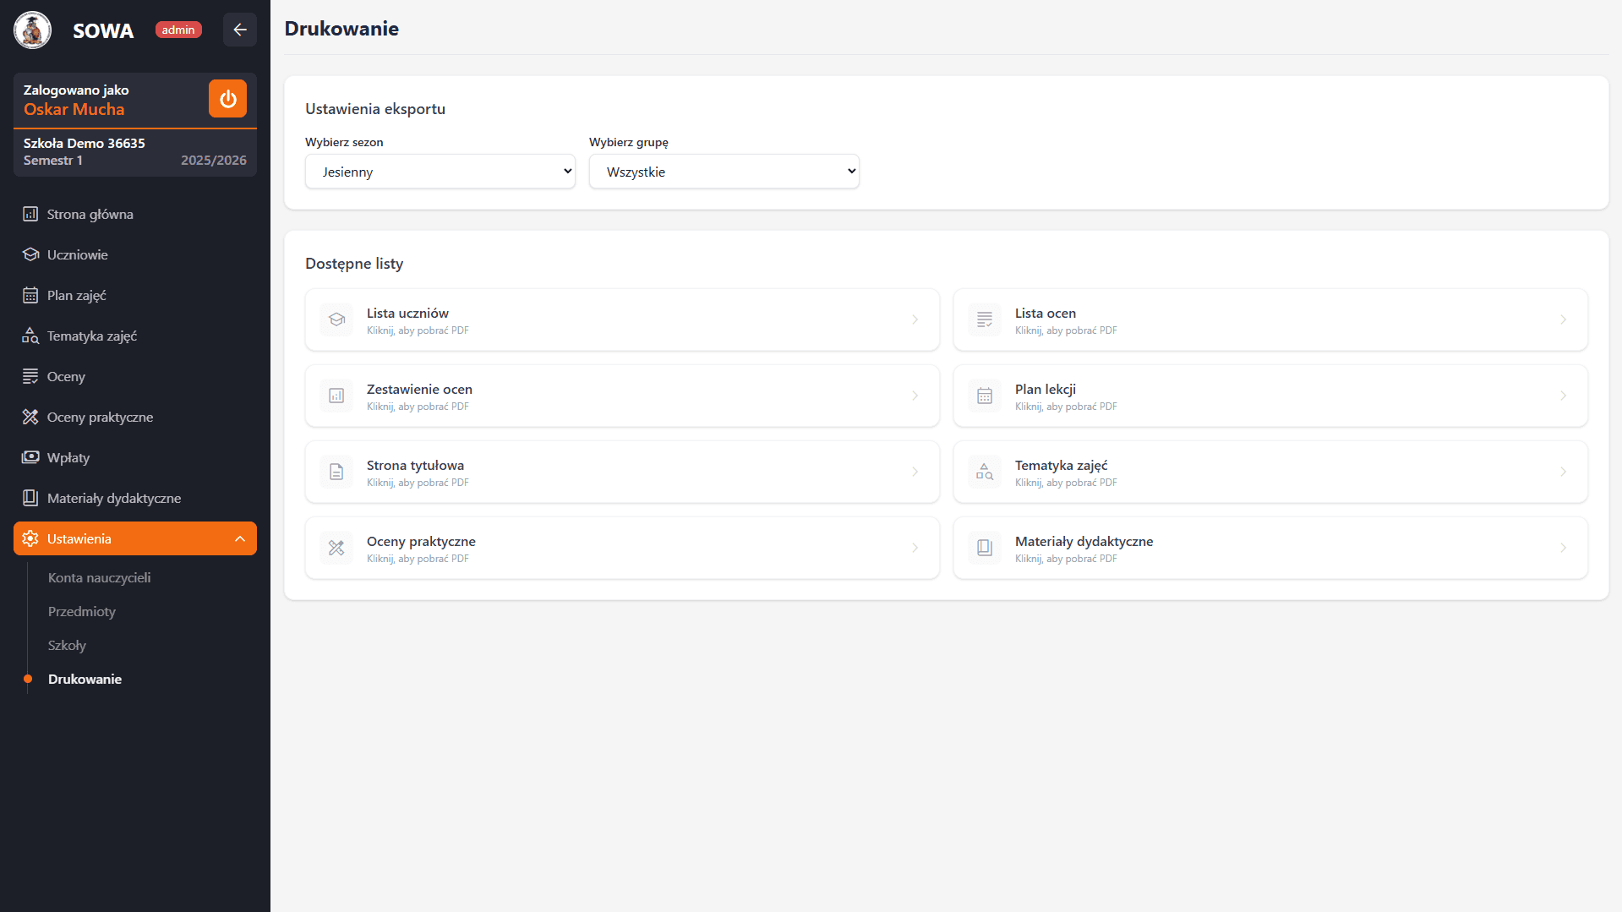This screenshot has height=912, width=1622.
Task: Open the Wybierz grupę dropdown
Action: 724,172
